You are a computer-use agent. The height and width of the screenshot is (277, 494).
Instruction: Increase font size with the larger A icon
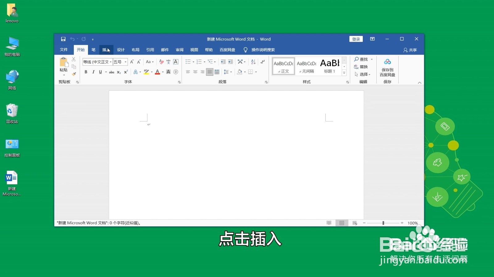(132, 62)
